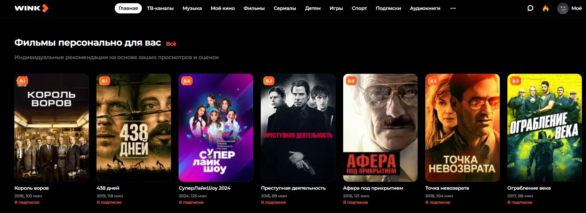Open the Король воров title link
The width and height of the screenshot is (586, 213).
[x=32, y=188]
